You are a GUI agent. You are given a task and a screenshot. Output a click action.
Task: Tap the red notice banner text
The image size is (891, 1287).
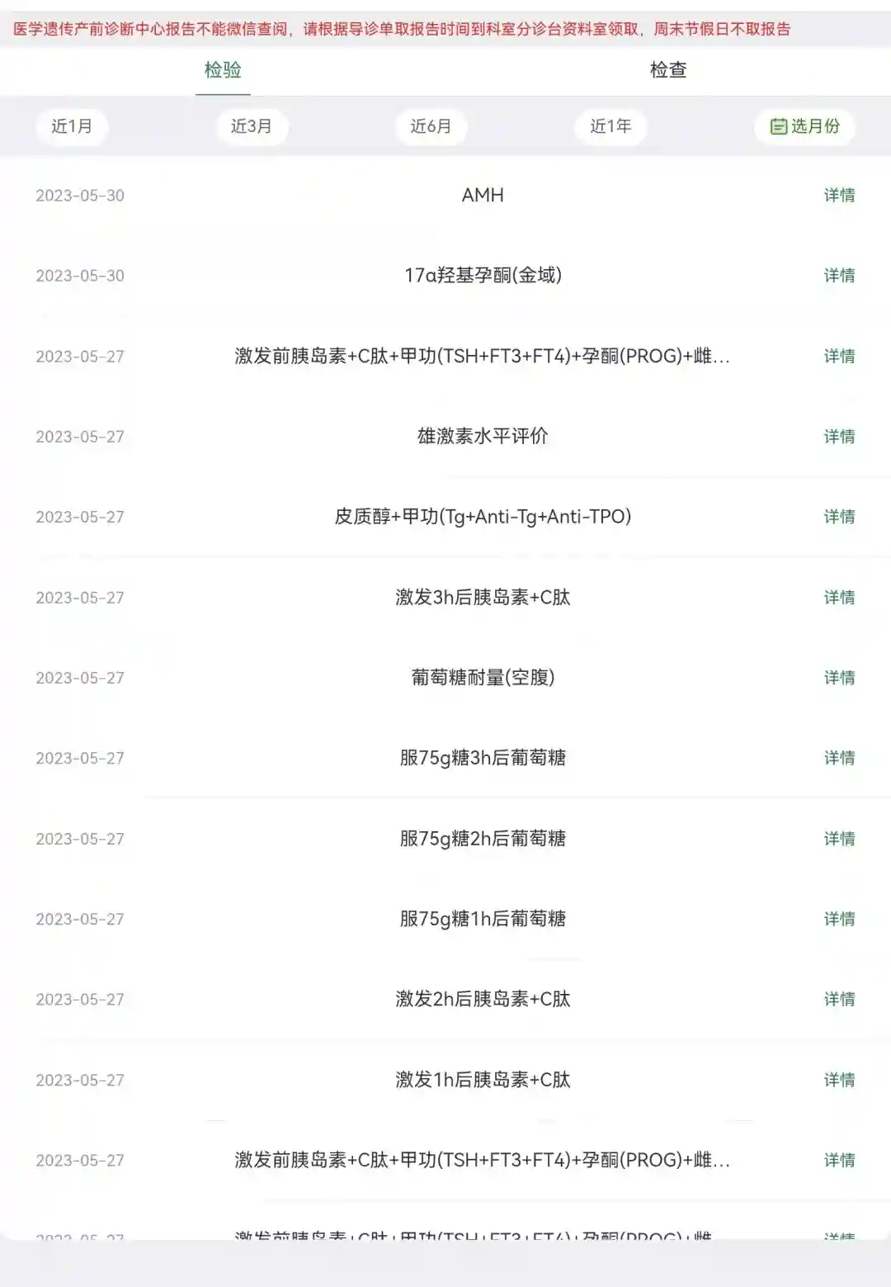point(402,30)
